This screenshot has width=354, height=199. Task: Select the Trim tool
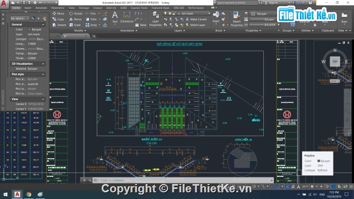pos(91,13)
